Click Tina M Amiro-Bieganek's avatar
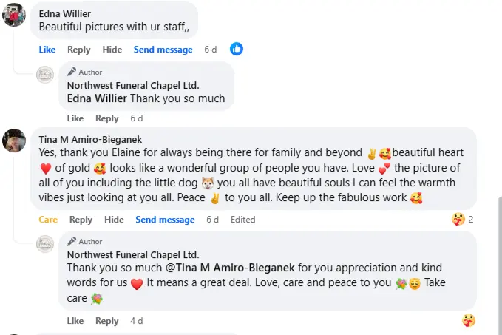Screen dimensions: 502x335 [x=15, y=141]
